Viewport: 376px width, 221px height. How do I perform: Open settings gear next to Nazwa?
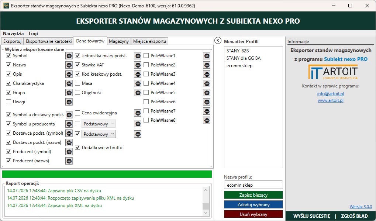[x=69, y=65]
